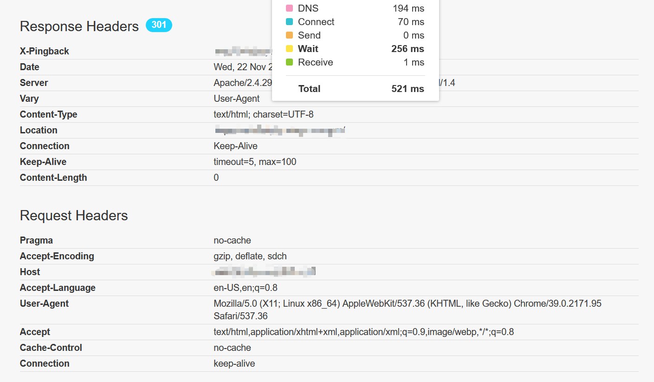Click the Cache-Control header label
This screenshot has height=382, width=654.
click(51, 348)
